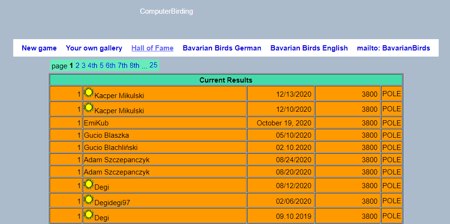Screen dimensions: 450x224
Task: Select the name Gucio Blachliński
Action: [110, 148]
